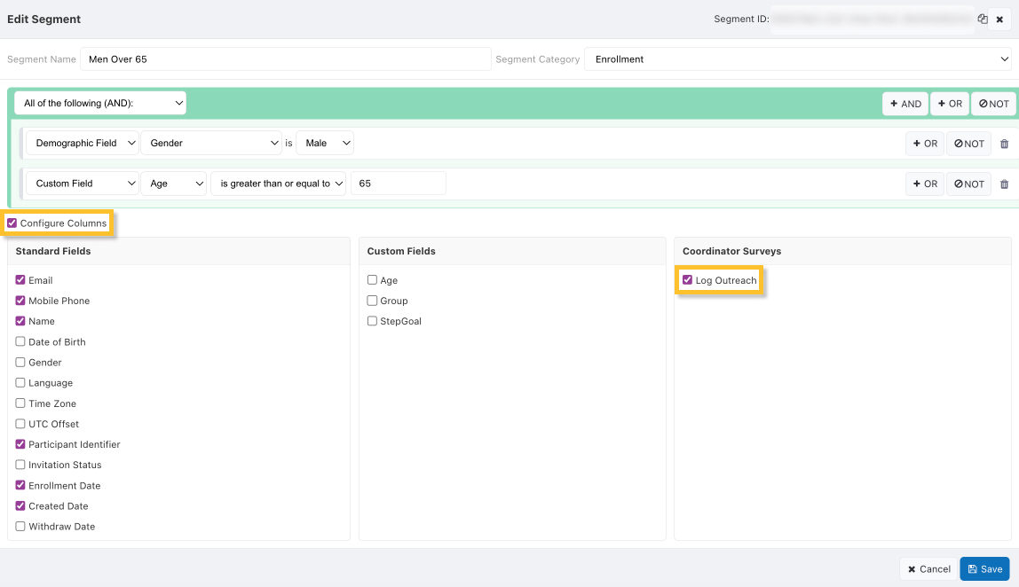Apply NOT to the Gender condition
The height and width of the screenshot is (587, 1019).
click(968, 144)
